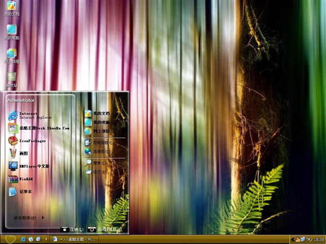Launch IconPackager from the Start menu
The height and width of the screenshot is (244, 326).
(x=27, y=141)
